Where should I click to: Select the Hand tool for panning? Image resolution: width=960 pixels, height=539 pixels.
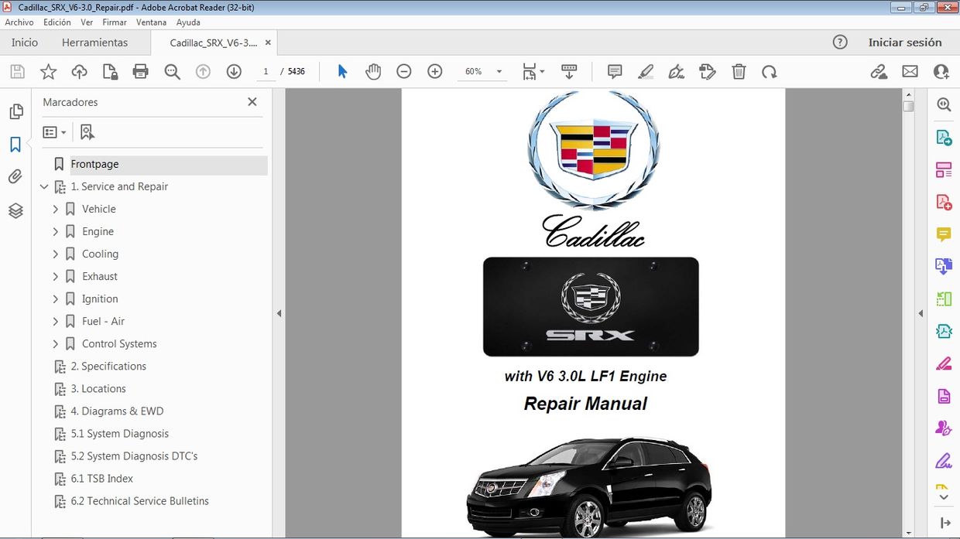[373, 71]
